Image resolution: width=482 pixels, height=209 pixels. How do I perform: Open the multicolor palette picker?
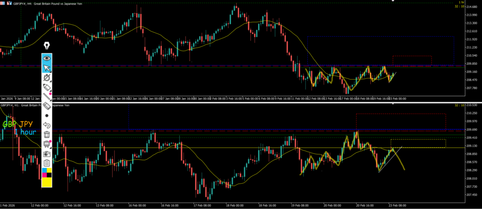47,172
